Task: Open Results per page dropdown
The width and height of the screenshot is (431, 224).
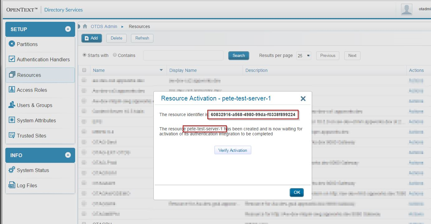Action: (304, 55)
